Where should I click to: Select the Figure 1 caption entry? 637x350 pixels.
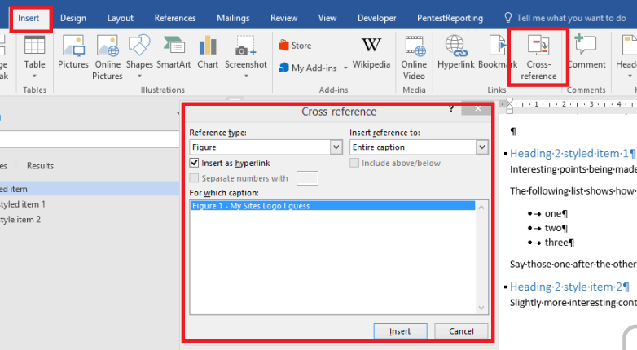pos(251,206)
